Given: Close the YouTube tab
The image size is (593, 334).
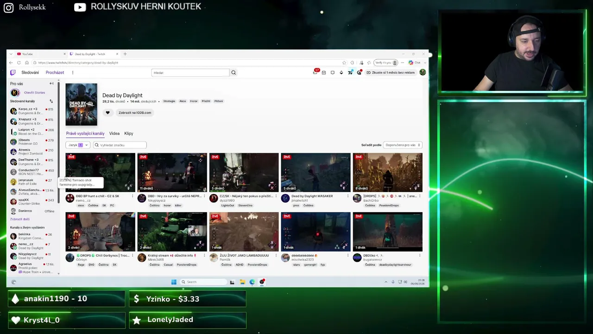Looking at the screenshot, I should point(63,54).
